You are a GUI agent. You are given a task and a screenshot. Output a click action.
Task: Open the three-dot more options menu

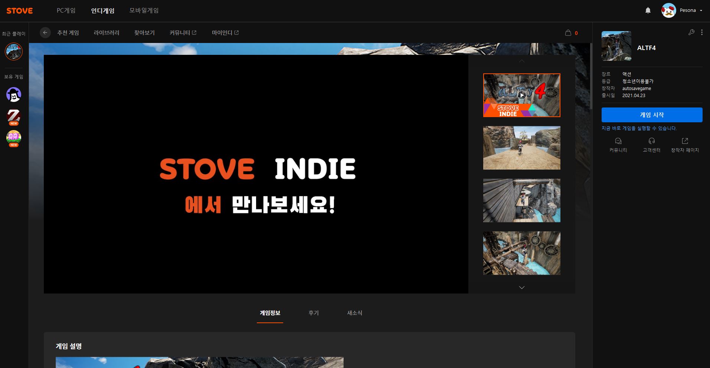point(701,32)
